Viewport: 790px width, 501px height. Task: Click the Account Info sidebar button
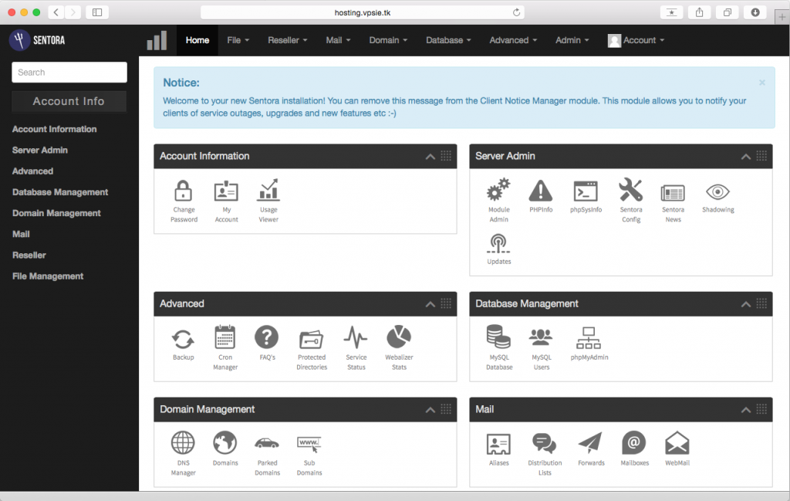tap(69, 101)
